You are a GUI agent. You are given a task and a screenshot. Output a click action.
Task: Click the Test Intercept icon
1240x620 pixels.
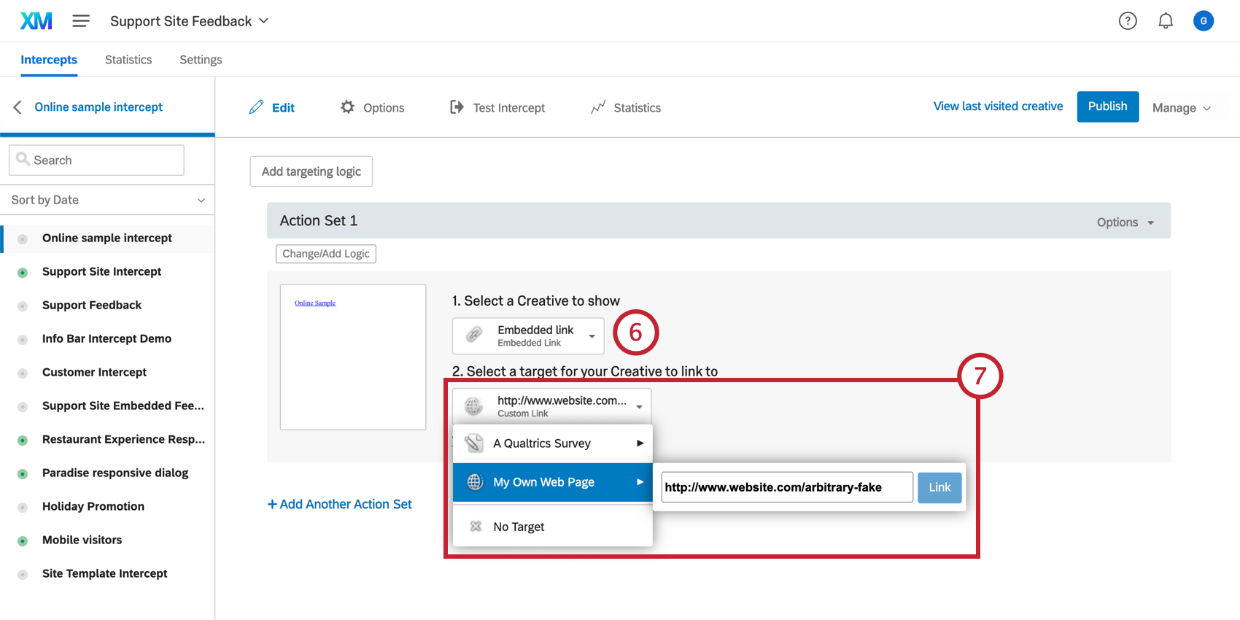[457, 107]
